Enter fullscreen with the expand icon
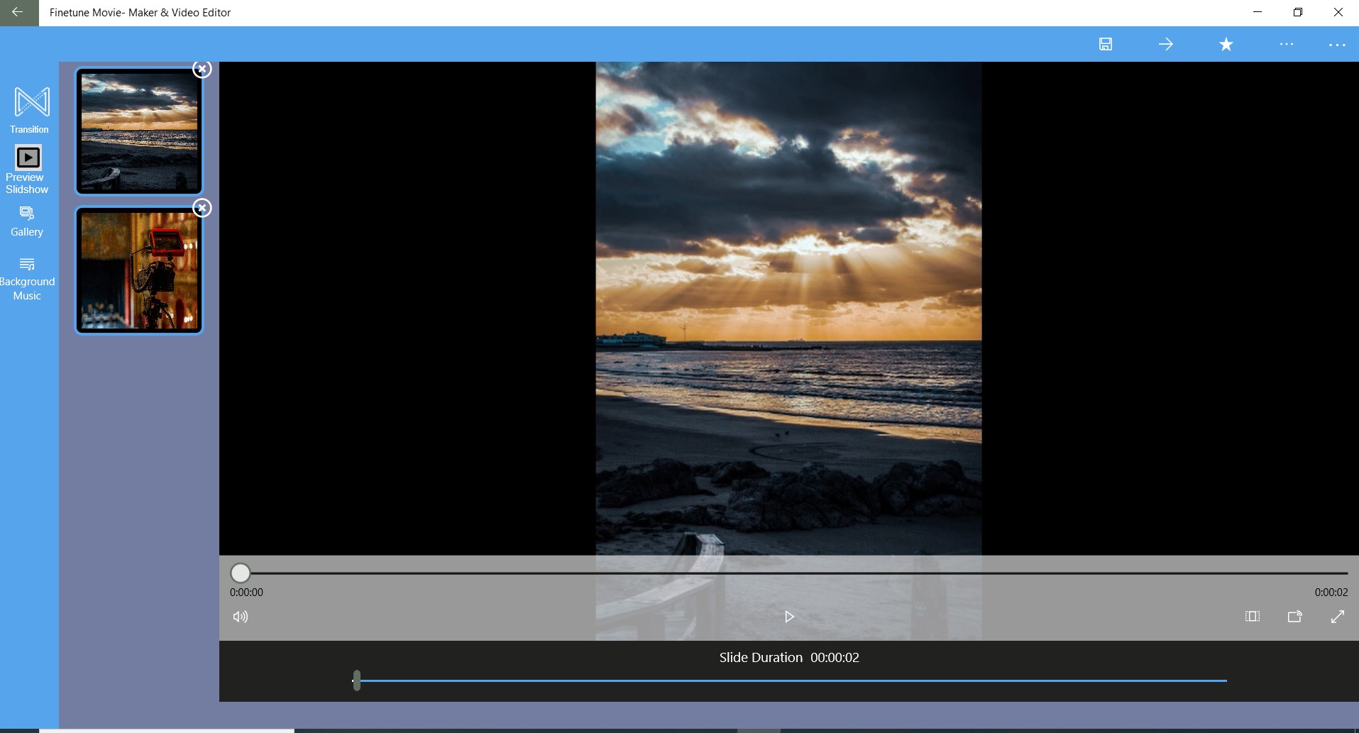The width and height of the screenshot is (1359, 733). tap(1338, 617)
